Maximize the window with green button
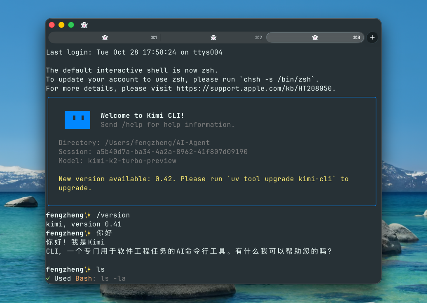The height and width of the screenshot is (303, 427). tap(71, 25)
